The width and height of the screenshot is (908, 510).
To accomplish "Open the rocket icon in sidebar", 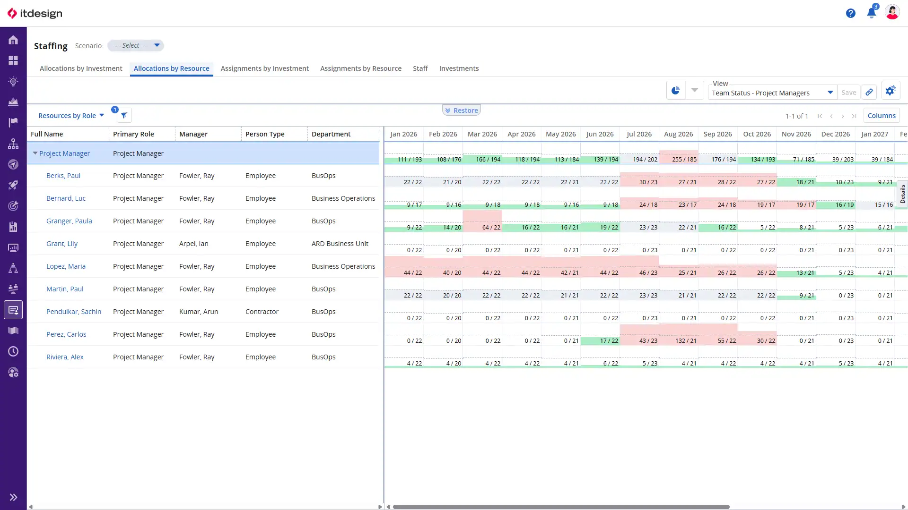I will point(13,185).
